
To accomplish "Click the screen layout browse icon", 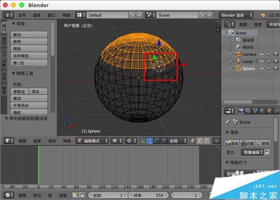I will point(81,15).
